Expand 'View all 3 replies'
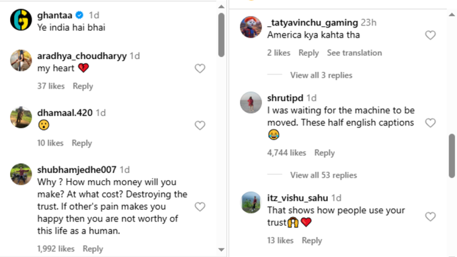Image resolution: width=457 pixels, height=257 pixels. pos(321,75)
